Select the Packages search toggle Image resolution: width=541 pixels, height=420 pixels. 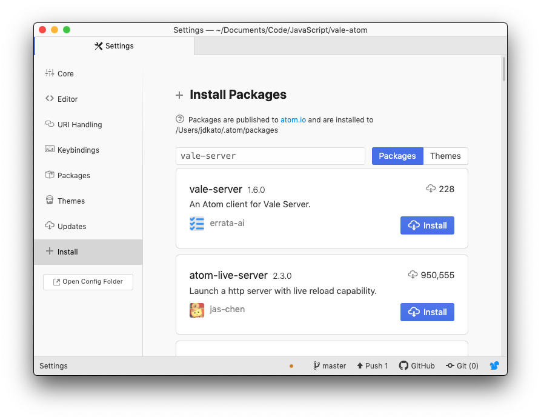tap(397, 156)
